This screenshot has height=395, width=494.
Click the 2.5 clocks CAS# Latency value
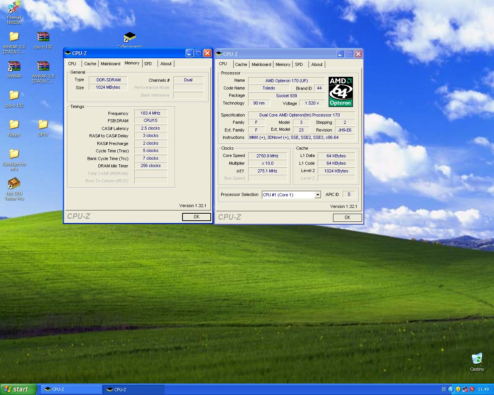151,128
